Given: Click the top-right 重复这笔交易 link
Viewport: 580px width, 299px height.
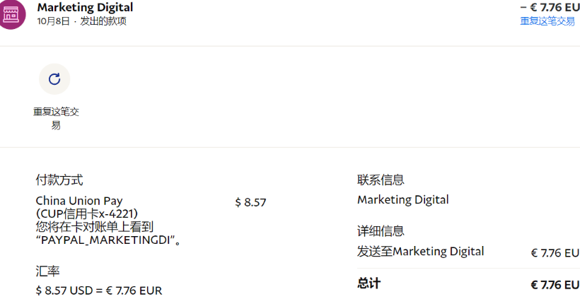Looking at the screenshot, I should click(547, 21).
